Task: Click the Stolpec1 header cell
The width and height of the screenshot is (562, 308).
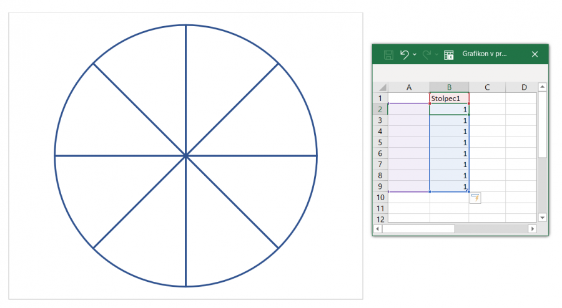Action: coord(449,99)
